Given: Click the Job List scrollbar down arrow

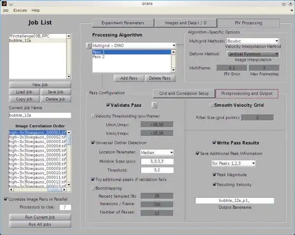Looking at the screenshot, I should tap(69, 76).
